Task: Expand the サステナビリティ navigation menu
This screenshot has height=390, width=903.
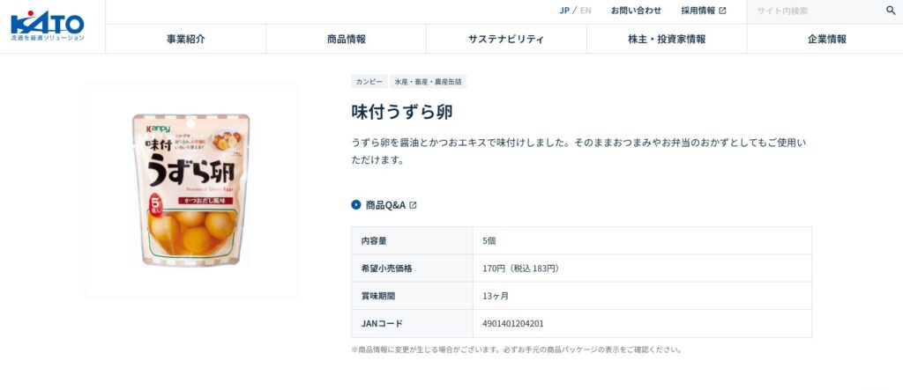Action: point(506,39)
